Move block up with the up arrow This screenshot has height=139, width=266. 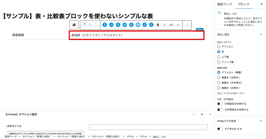[x=96, y=23]
